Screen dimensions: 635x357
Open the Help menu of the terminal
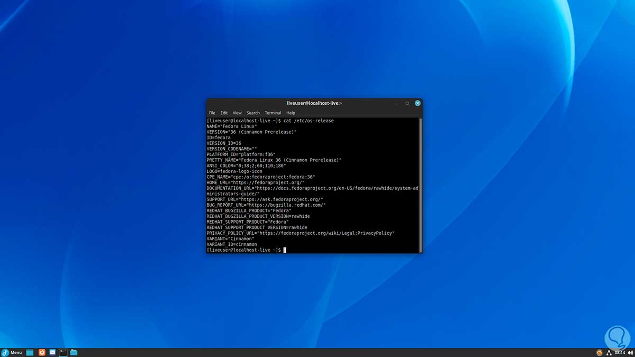coord(291,113)
